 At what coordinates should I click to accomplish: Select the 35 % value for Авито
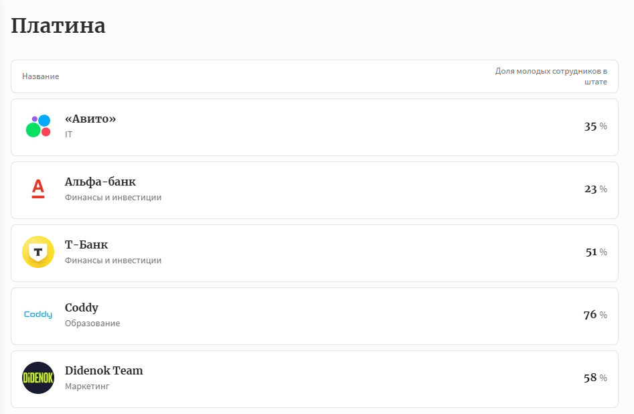tap(595, 127)
